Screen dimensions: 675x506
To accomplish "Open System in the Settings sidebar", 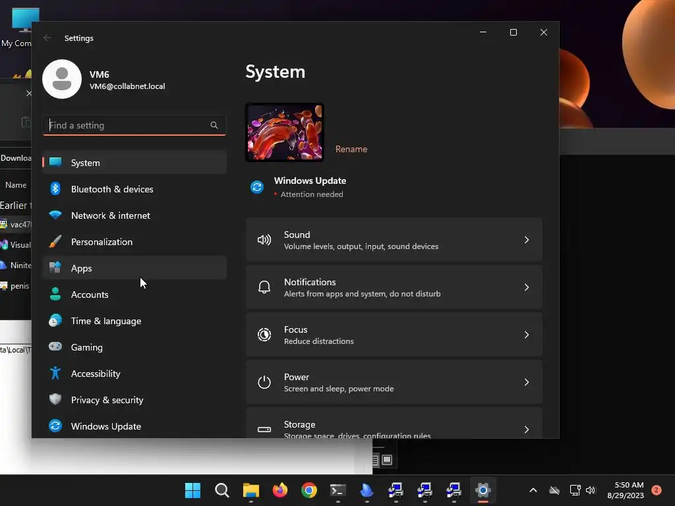I will click(134, 163).
